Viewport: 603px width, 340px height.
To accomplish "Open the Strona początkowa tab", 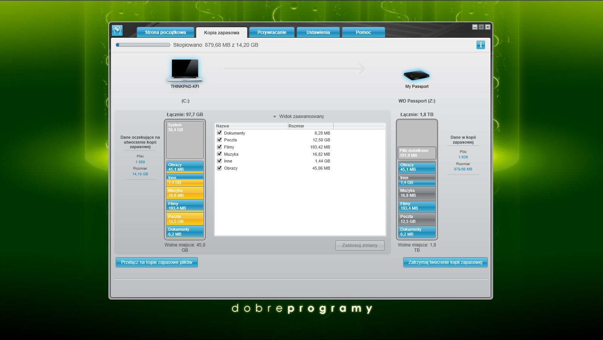I will tap(165, 32).
